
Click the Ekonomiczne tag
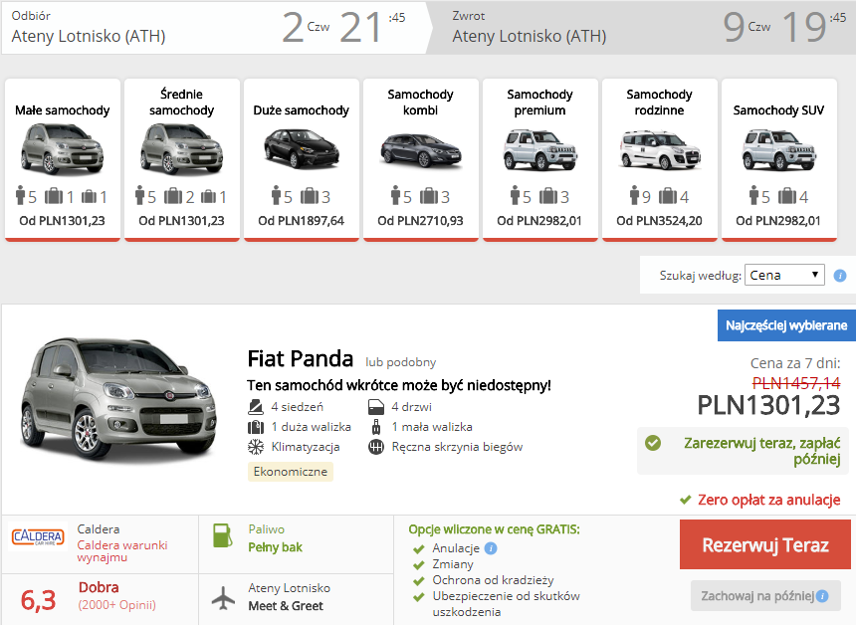tap(291, 472)
